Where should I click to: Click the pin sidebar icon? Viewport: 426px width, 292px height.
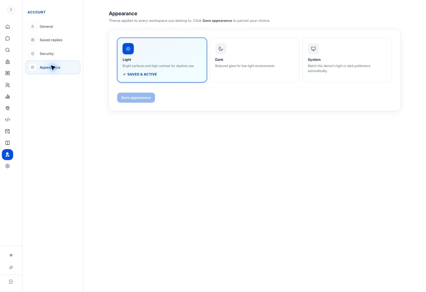[x=11, y=267]
